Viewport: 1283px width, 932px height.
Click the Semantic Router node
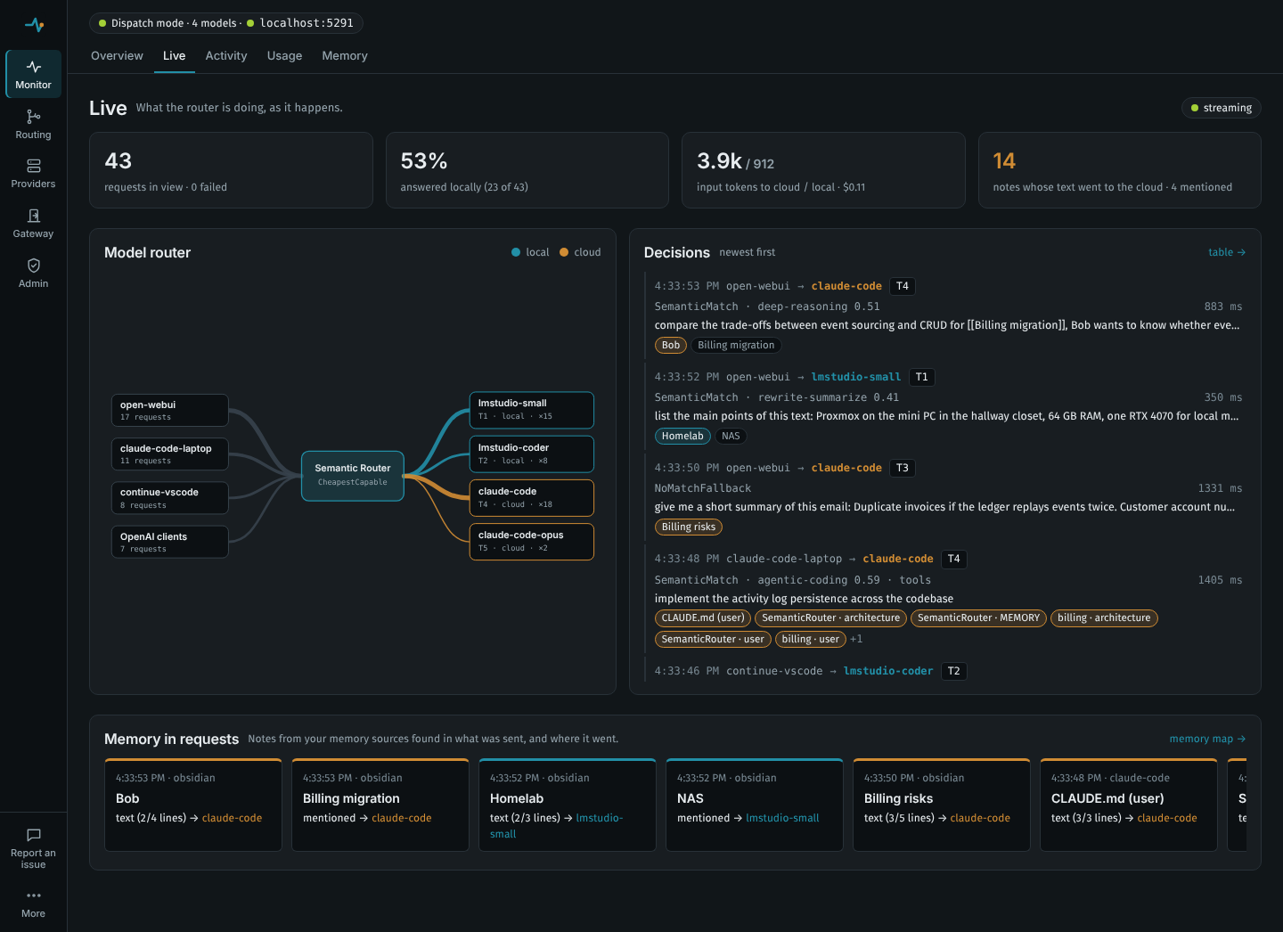(x=353, y=476)
